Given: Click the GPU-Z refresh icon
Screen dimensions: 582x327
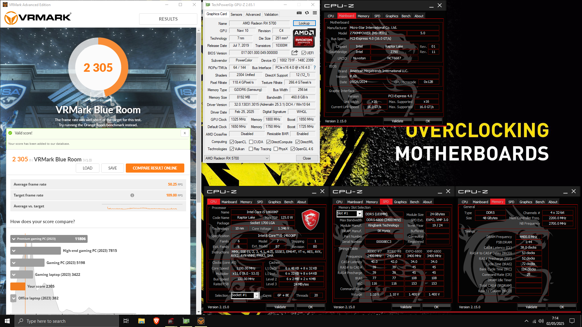Looking at the screenshot, I should 307,13.
